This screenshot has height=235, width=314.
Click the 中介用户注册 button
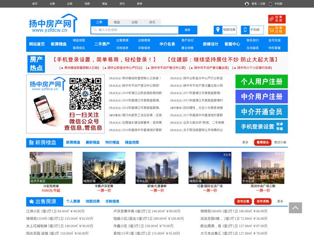(x=262, y=97)
